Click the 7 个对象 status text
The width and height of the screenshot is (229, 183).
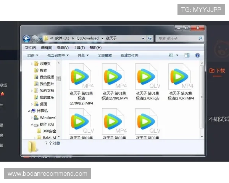point(53,143)
